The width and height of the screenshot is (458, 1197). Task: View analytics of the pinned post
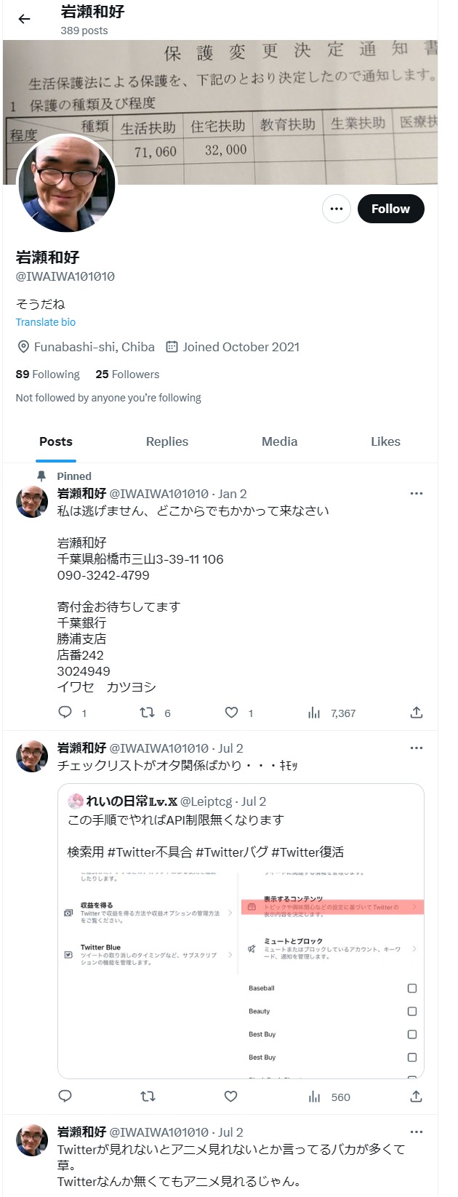click(314, 713)
